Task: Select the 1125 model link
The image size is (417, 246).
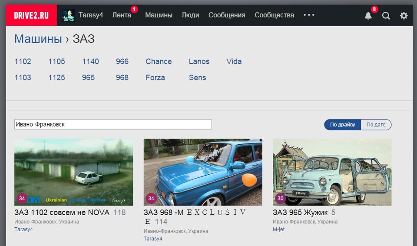Action: (56, 77)
